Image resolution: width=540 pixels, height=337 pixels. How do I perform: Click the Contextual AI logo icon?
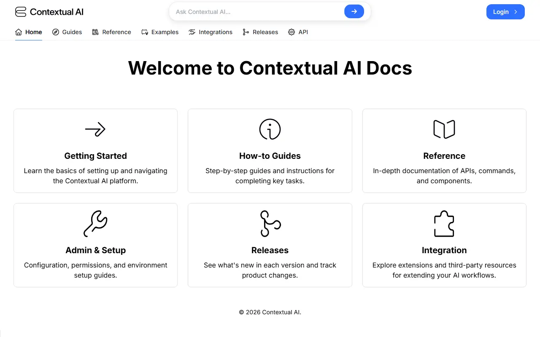tap(21, 12)
